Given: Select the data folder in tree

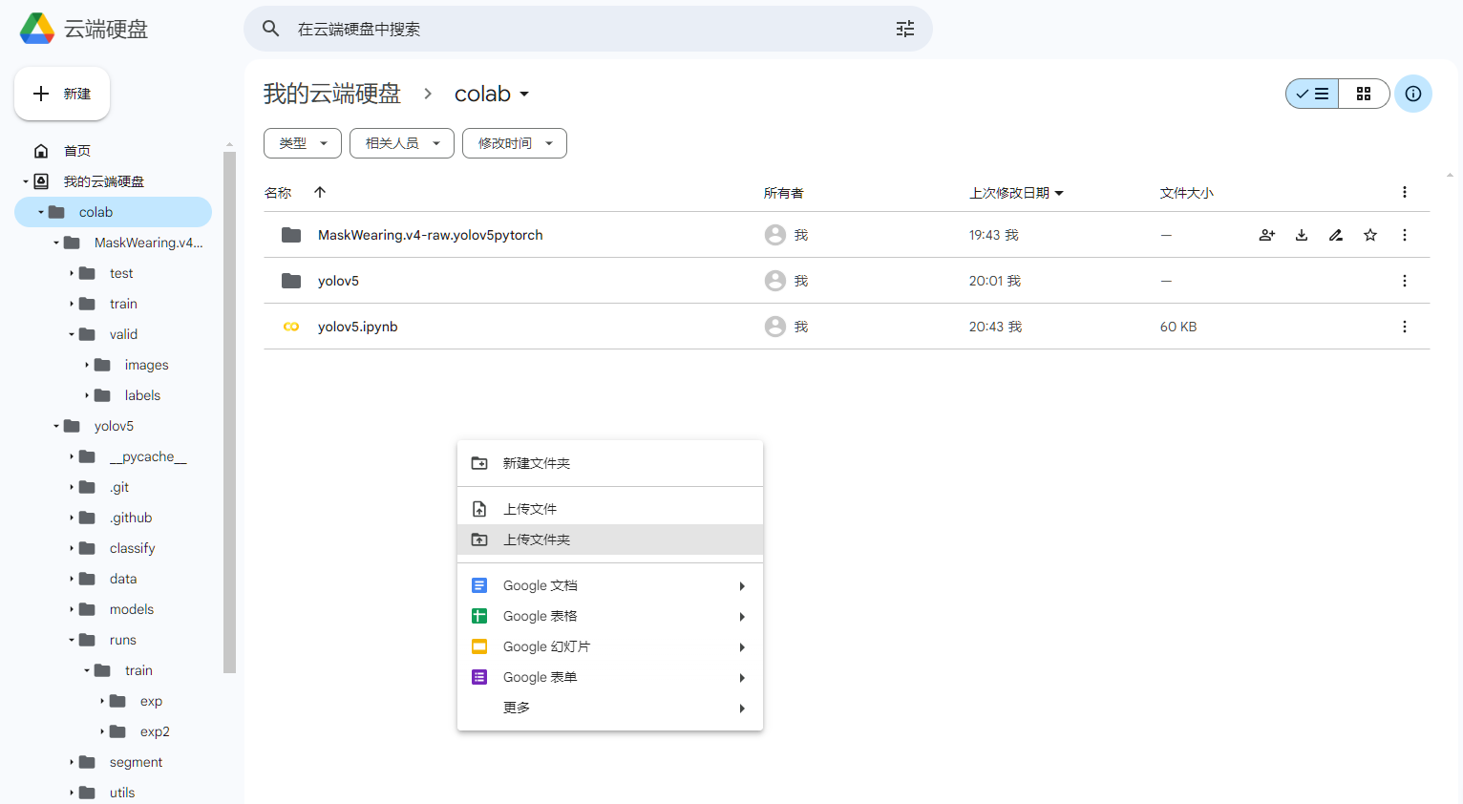Looking at the screenshot, I should click(x=123, y=579).
